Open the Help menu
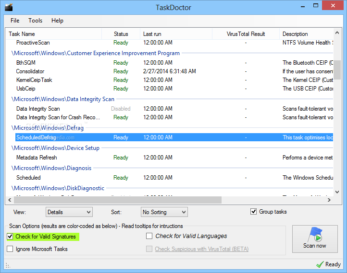347x273 pixels. tap(57, 21)
